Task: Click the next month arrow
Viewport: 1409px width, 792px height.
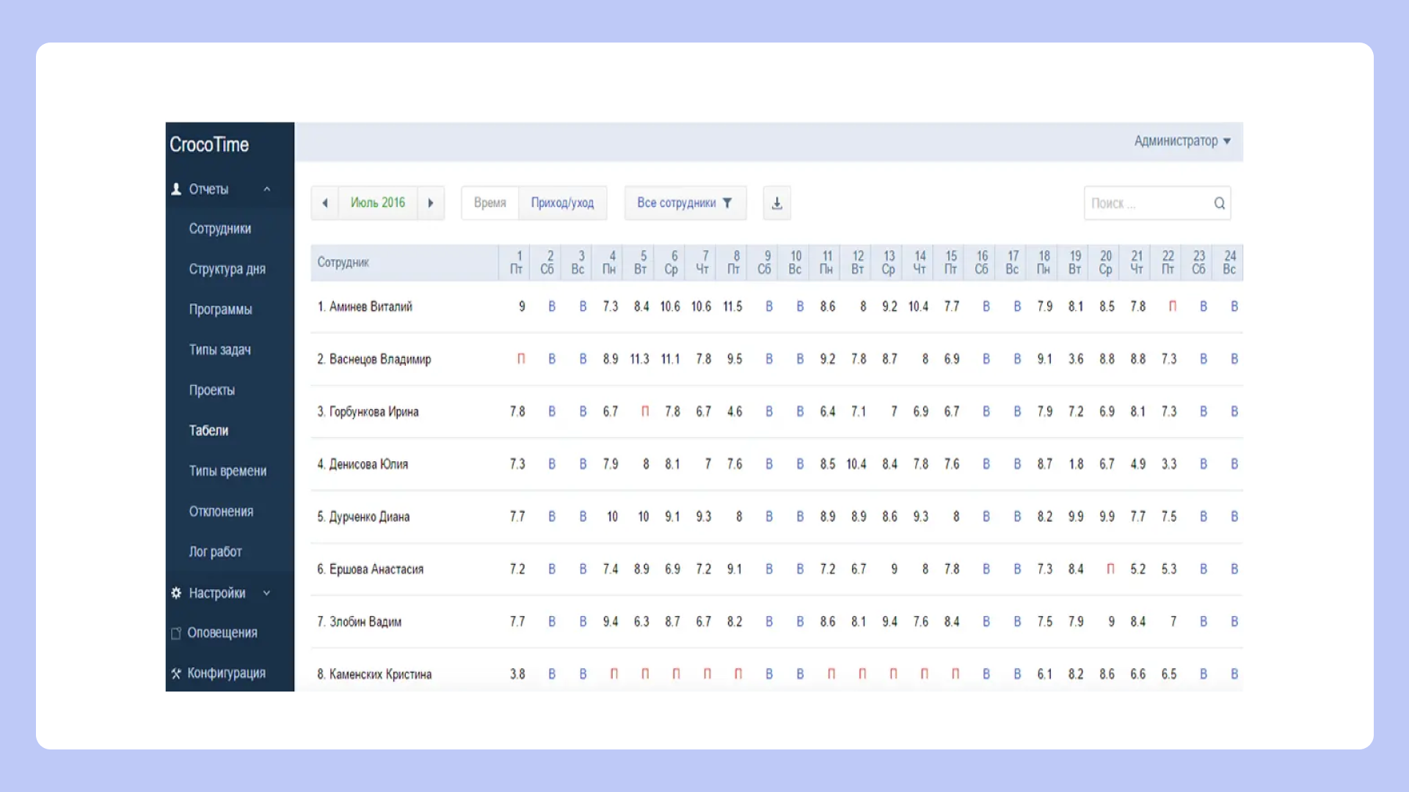Action: pyautogui.click(x=431, y=203)
